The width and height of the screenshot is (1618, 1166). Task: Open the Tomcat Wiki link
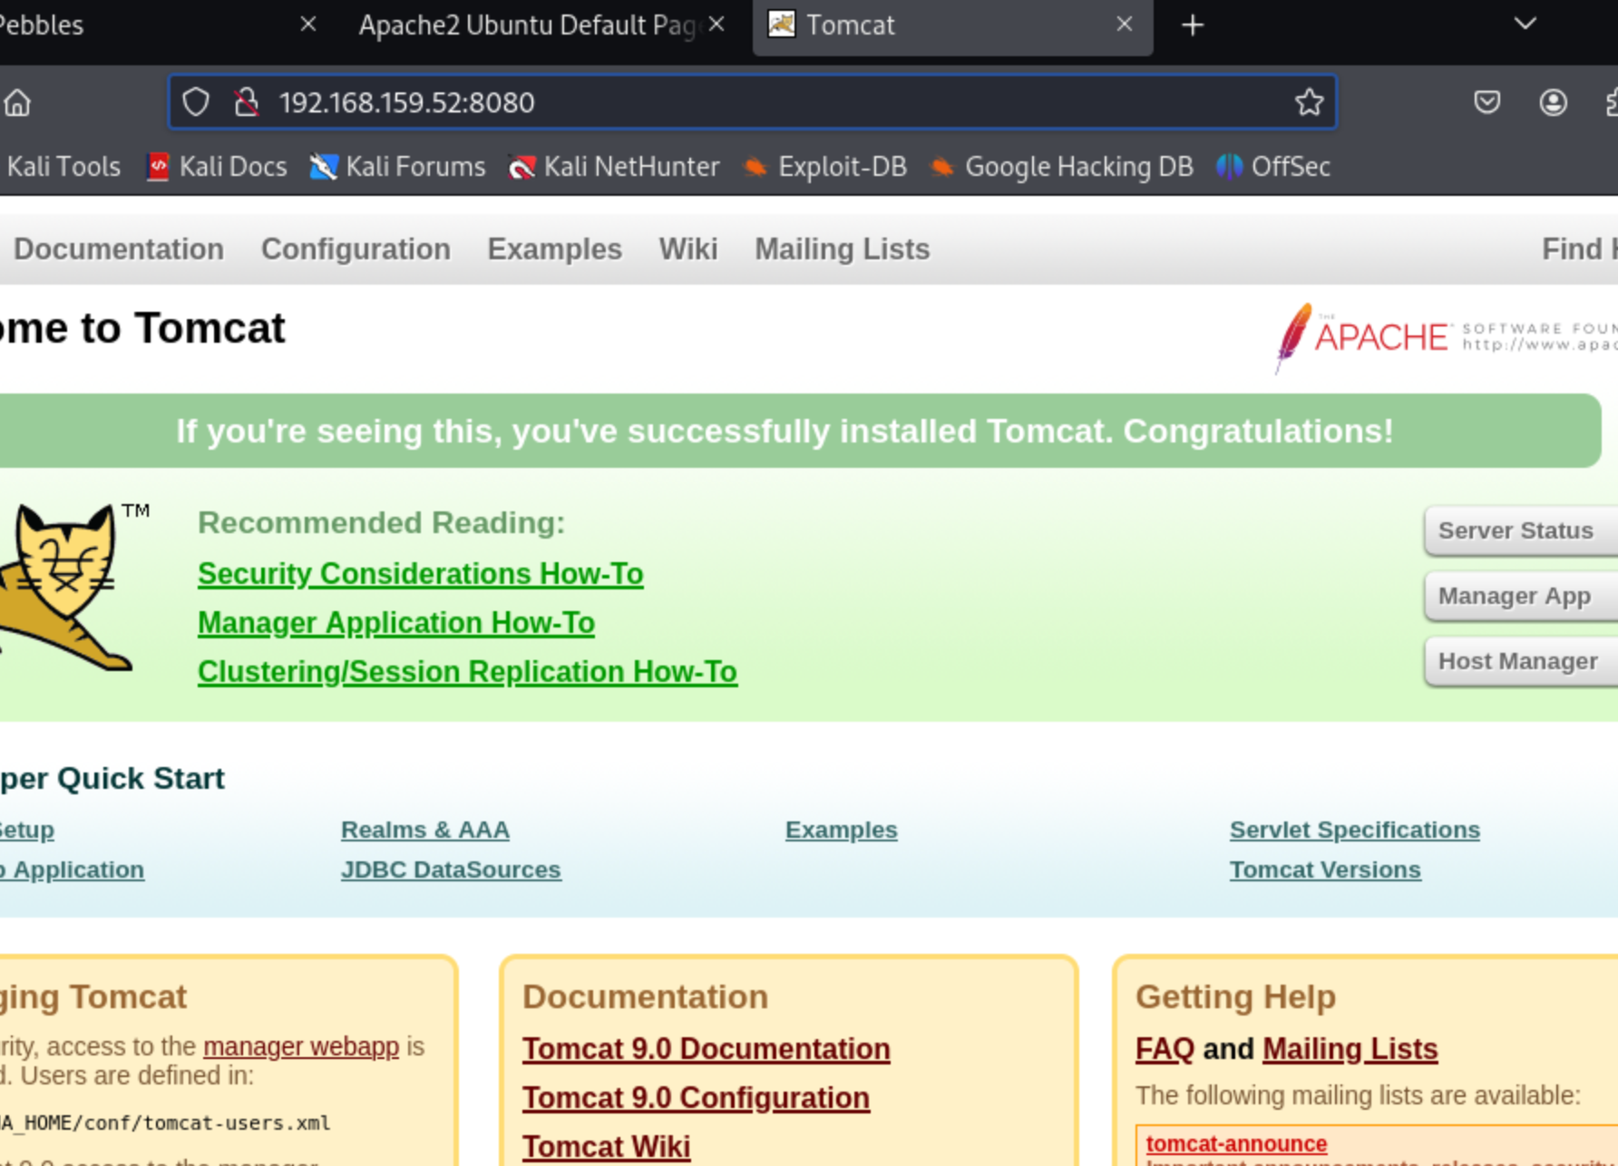pyautogui.click(x=607, y=1147)
